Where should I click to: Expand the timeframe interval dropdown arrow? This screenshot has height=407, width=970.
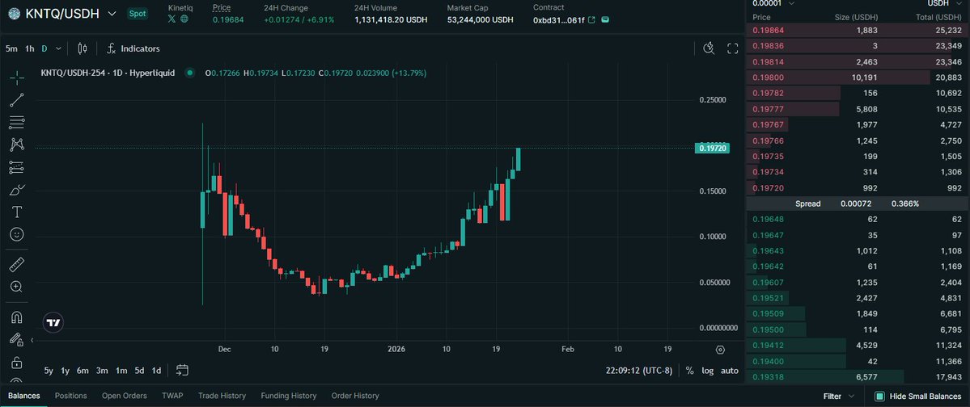click(59, 48)
